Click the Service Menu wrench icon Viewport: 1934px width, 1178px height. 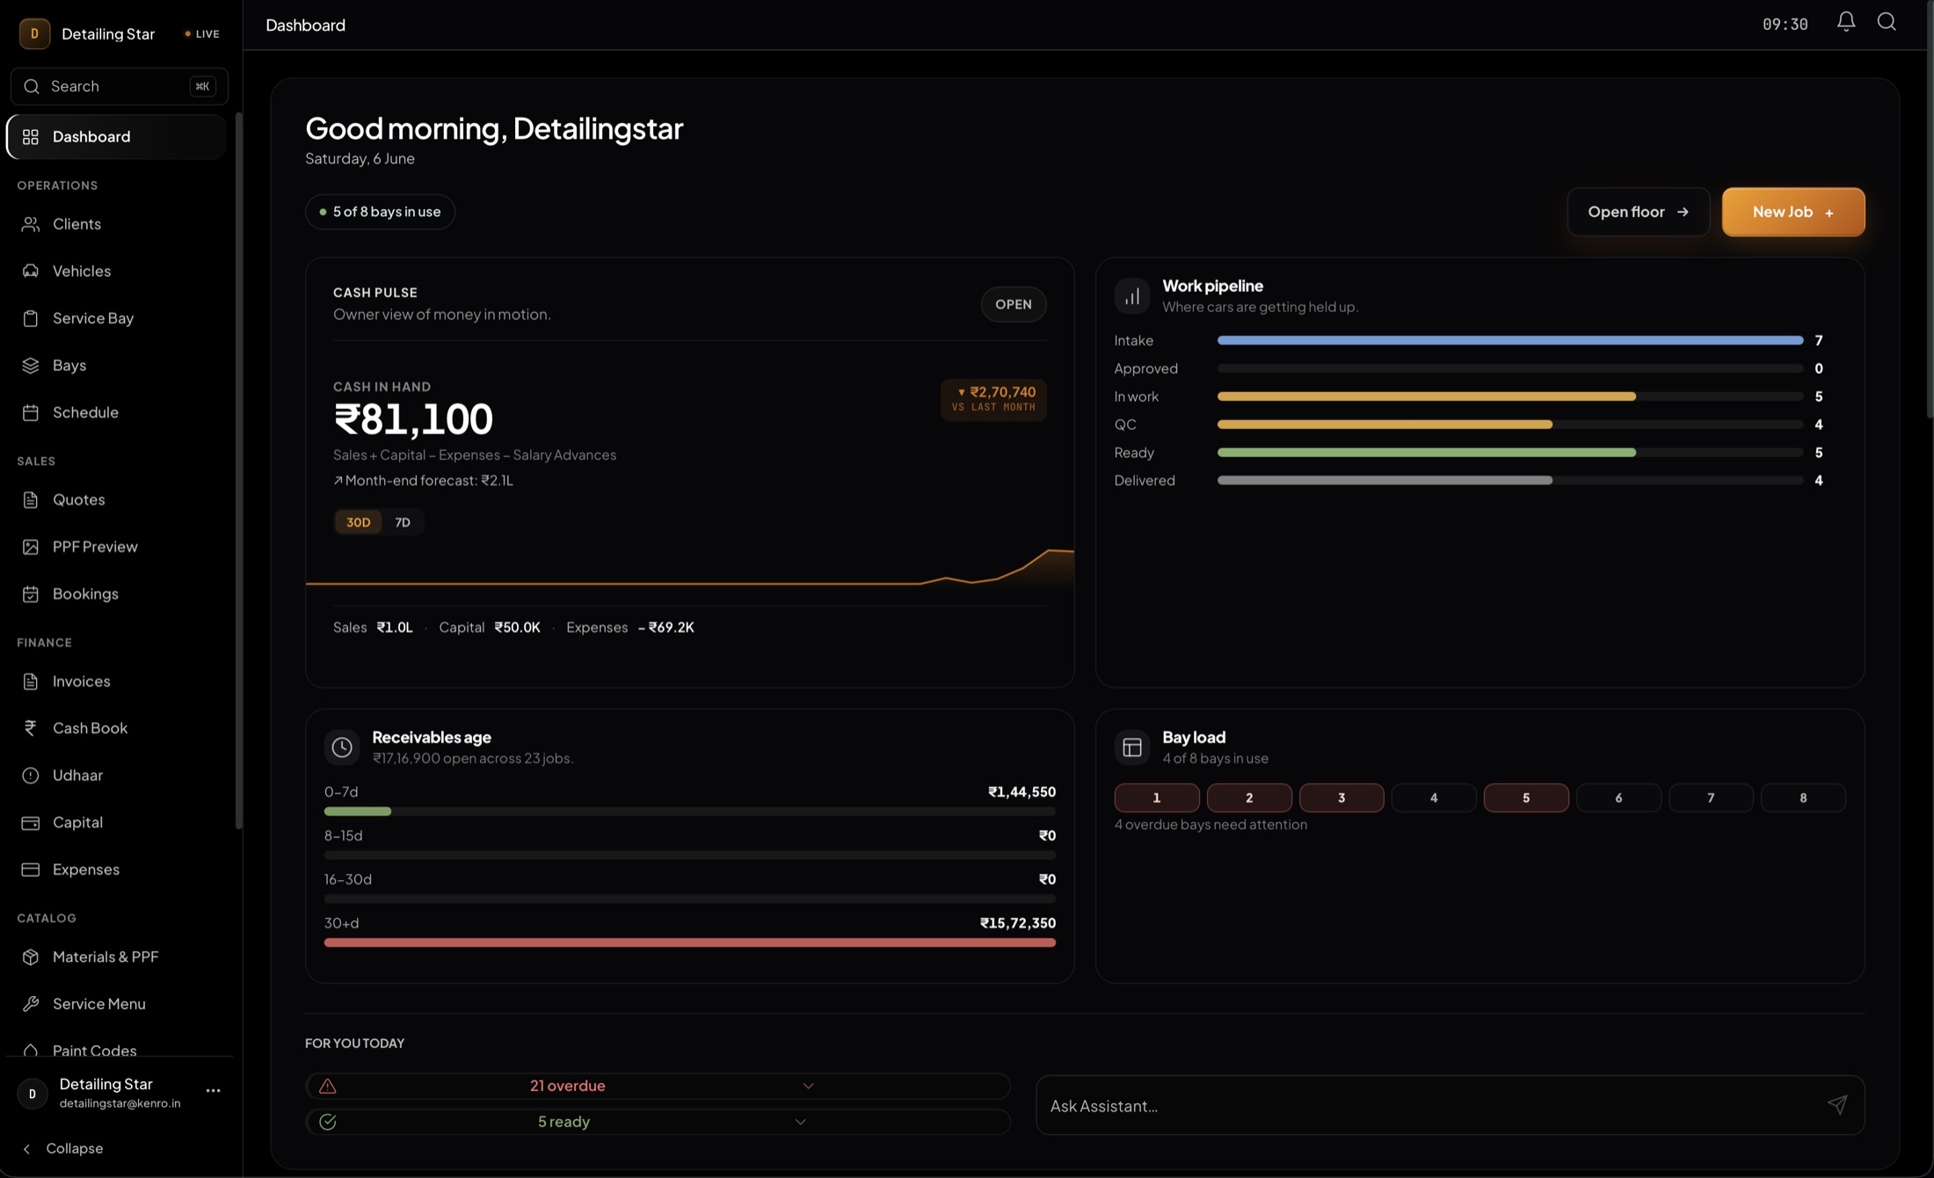31,1004
